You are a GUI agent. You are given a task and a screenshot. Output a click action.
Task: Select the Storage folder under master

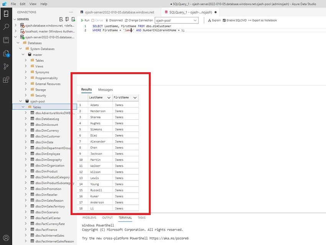pyautogui.click(x=41, y=90)
